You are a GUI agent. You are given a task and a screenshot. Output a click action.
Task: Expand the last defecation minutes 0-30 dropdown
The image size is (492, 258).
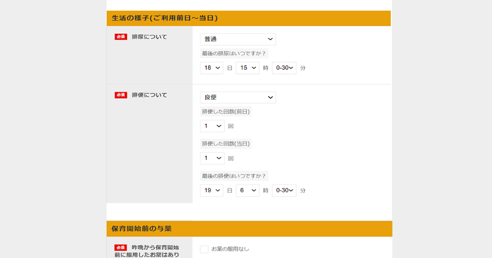284,190
